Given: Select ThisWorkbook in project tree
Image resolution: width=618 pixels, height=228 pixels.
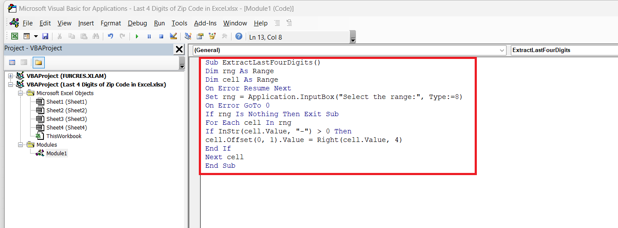Looking at the screenshot, I should [x=64, y=136].
